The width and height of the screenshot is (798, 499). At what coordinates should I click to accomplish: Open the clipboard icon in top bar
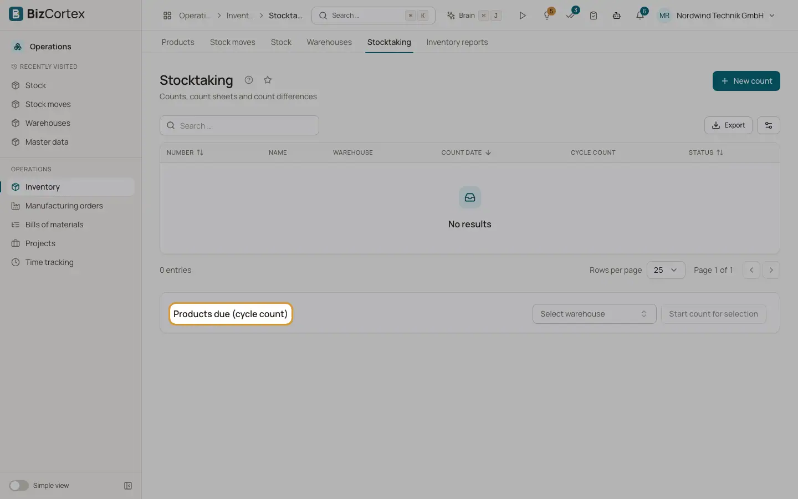(x=594, y=16)
